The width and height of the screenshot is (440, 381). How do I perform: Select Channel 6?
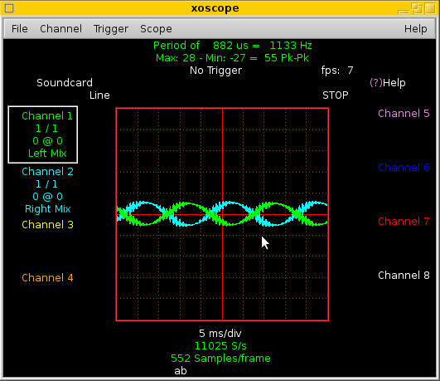404,168
